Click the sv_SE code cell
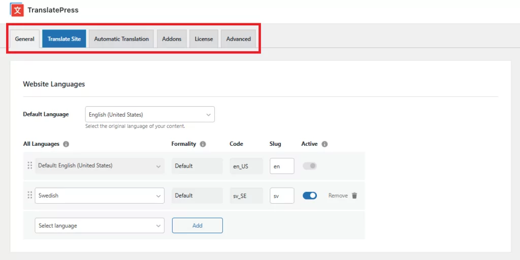Viewport: 520px width, 260px height. (x=246, y=196)
